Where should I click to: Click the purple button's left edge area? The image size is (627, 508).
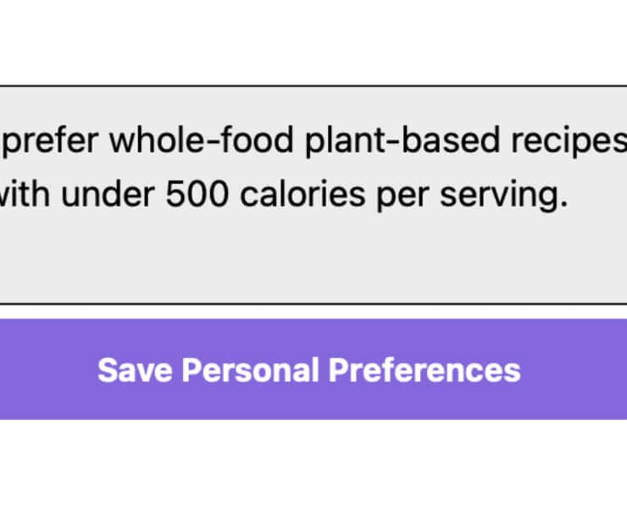tap(25, 370)
